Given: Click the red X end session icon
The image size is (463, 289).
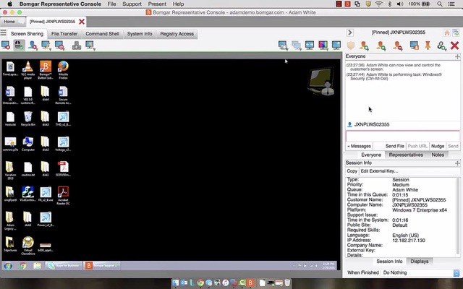Looking at the screenshot, I should coord(454,46).
